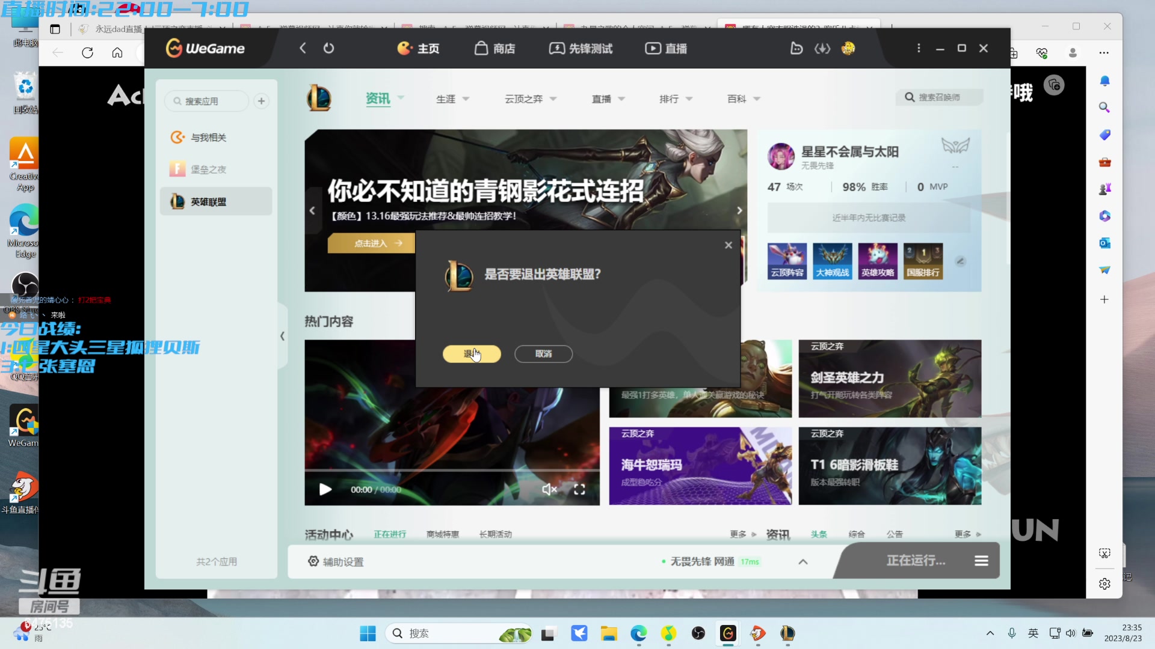
Task: Open the 海牛怒瑞玛 card
Action: pyautogui.click(x=700, y=466)
